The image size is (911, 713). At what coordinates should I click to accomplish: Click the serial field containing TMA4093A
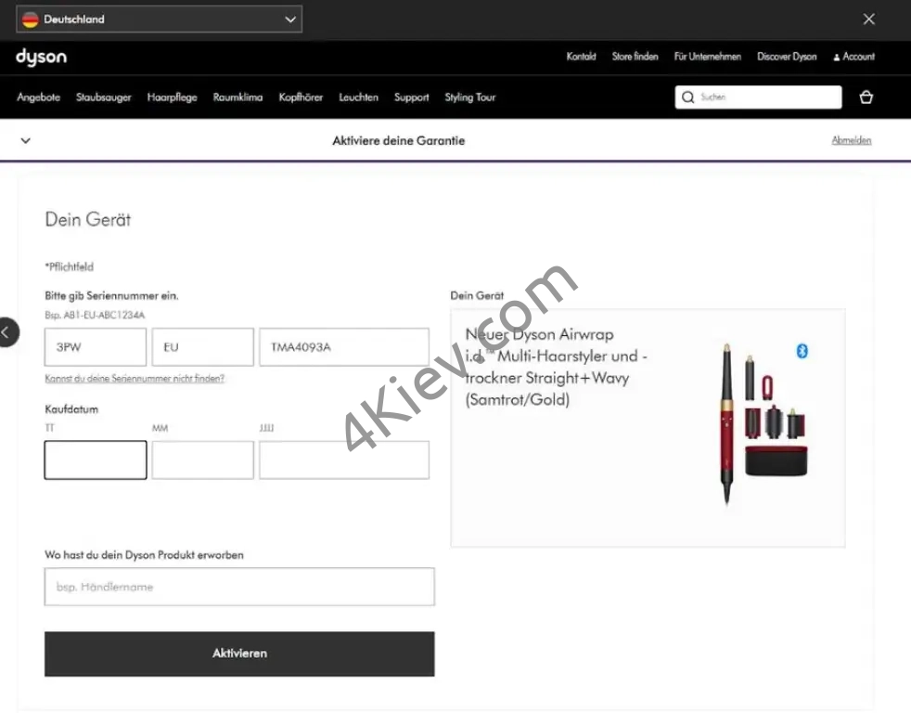[344, 347]
